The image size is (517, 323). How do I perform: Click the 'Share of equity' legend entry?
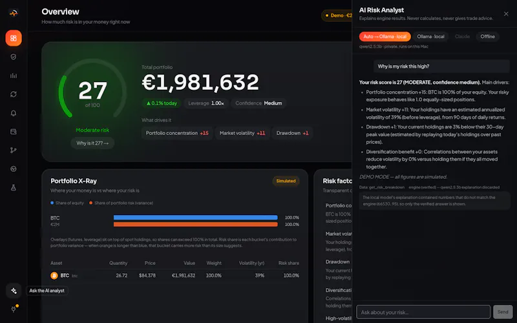tap(67, 203)
